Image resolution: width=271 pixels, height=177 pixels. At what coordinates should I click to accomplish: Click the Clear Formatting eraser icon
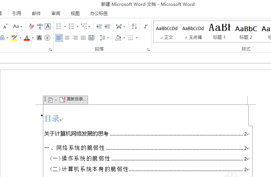tap(32, 26)
